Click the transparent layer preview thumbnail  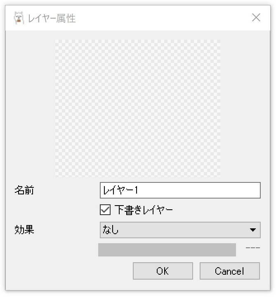(x=138, y=108)
